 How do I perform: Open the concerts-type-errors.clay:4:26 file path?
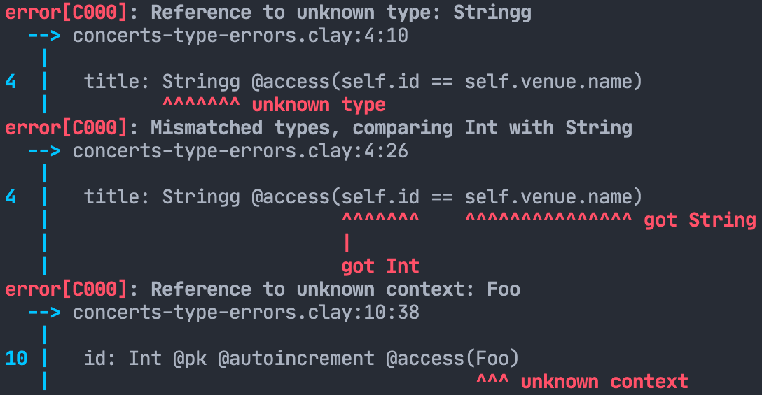tap(240, 151)
